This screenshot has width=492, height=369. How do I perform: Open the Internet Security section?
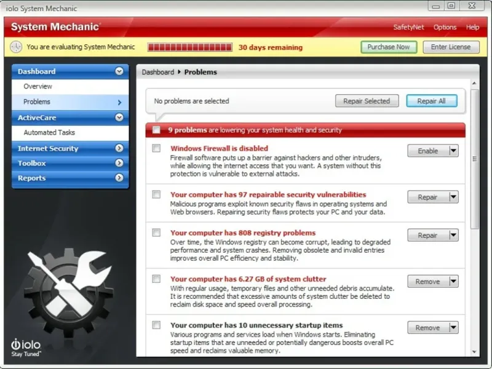70,148
